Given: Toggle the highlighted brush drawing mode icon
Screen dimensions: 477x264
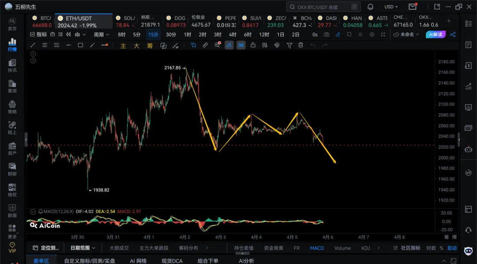Looking at the screenshot, I should 229,45.
